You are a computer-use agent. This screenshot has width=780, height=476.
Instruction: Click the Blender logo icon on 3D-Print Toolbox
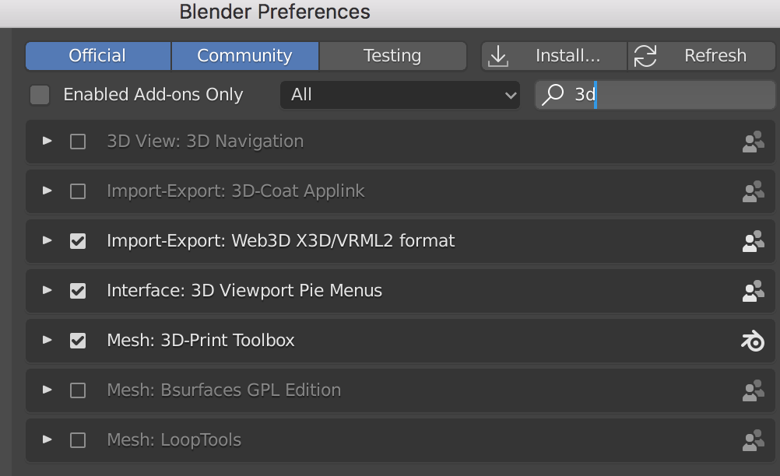[x=753, y=341]
